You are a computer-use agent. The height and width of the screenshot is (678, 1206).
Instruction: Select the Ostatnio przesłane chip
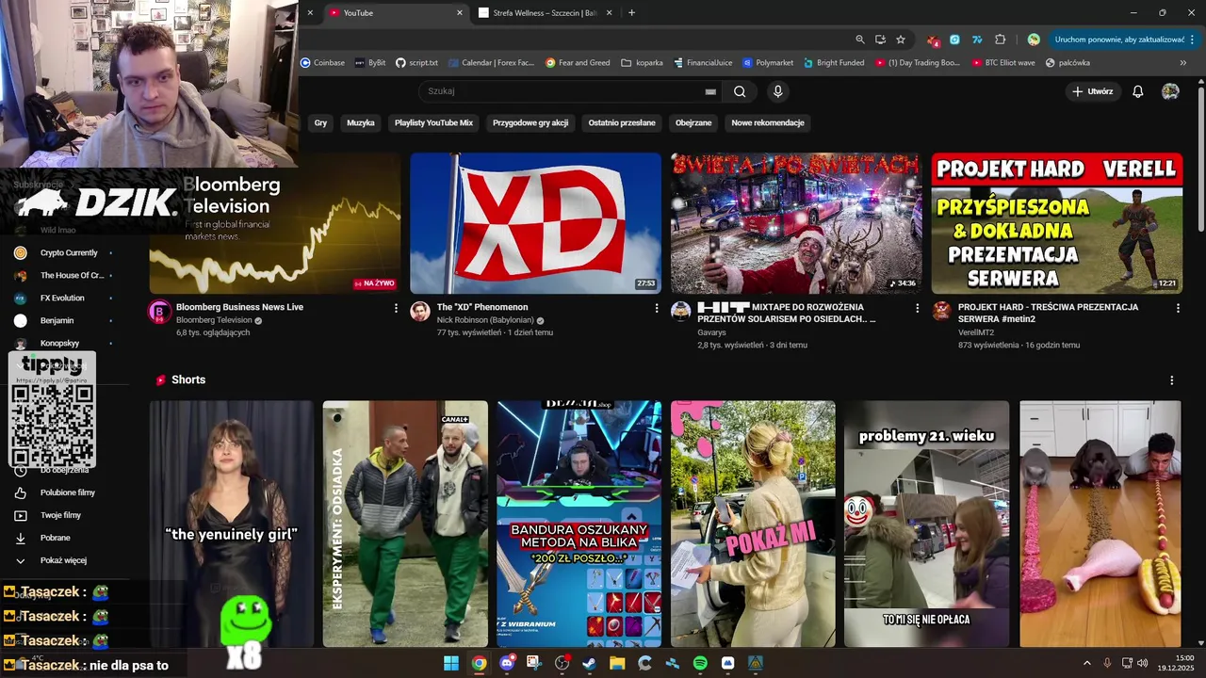[x=622, y=122]
